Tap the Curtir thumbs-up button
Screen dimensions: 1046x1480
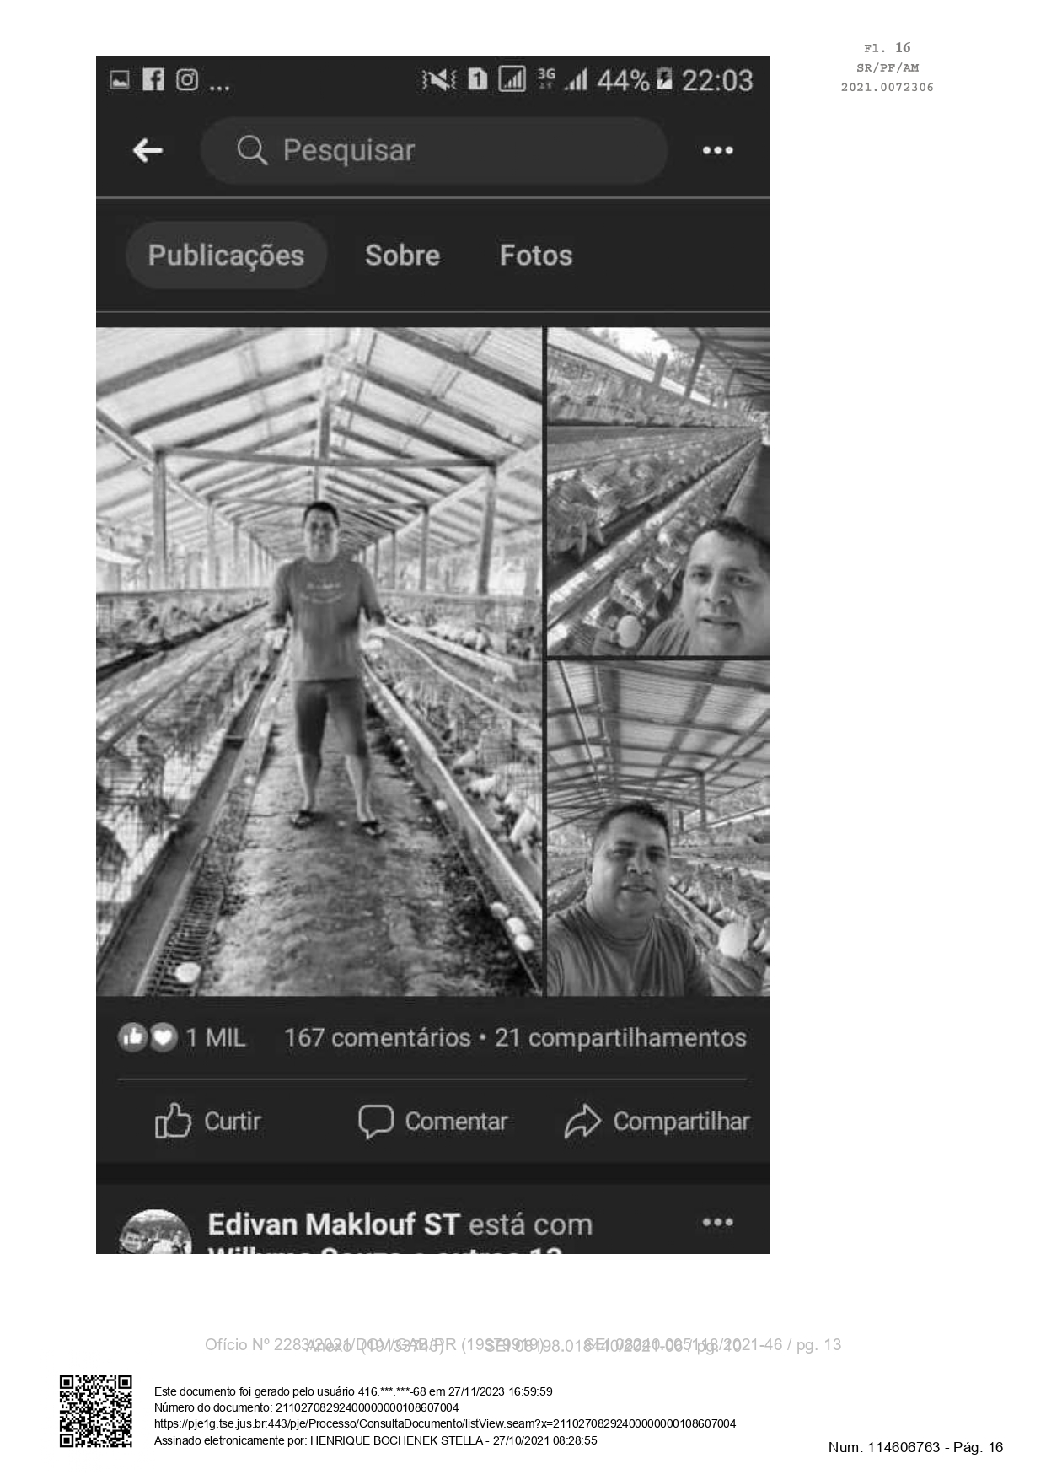point(208,1122)
